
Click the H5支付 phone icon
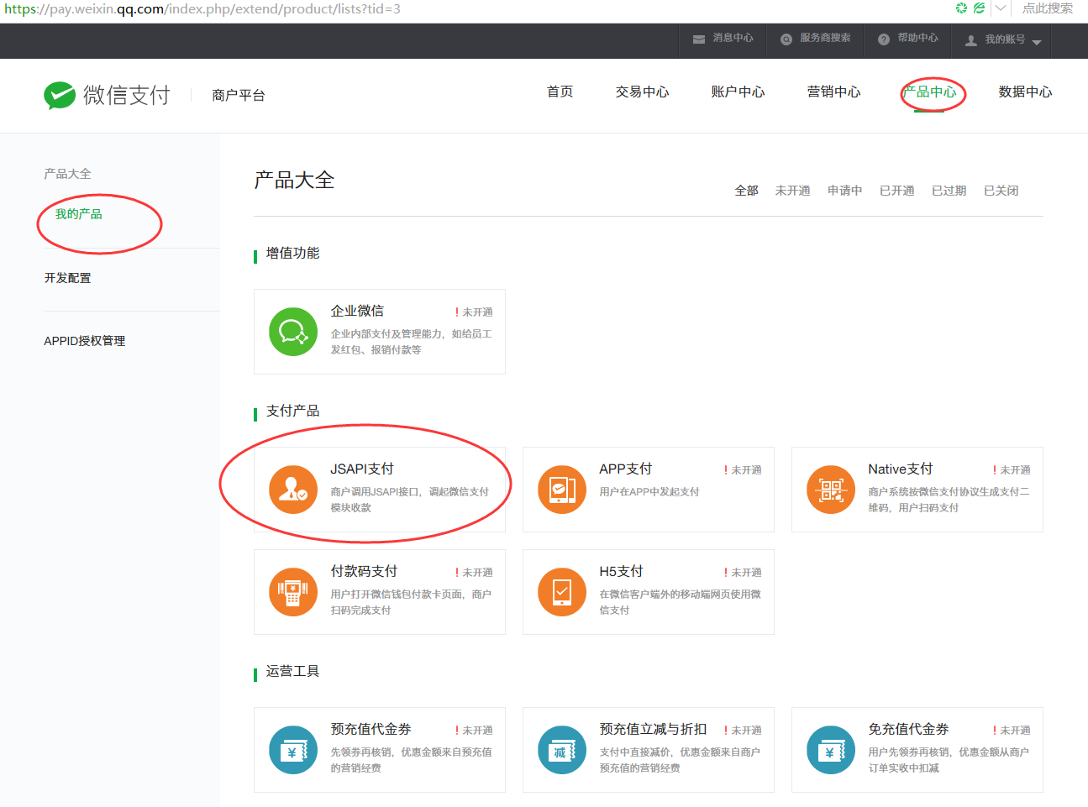(562, 592)
